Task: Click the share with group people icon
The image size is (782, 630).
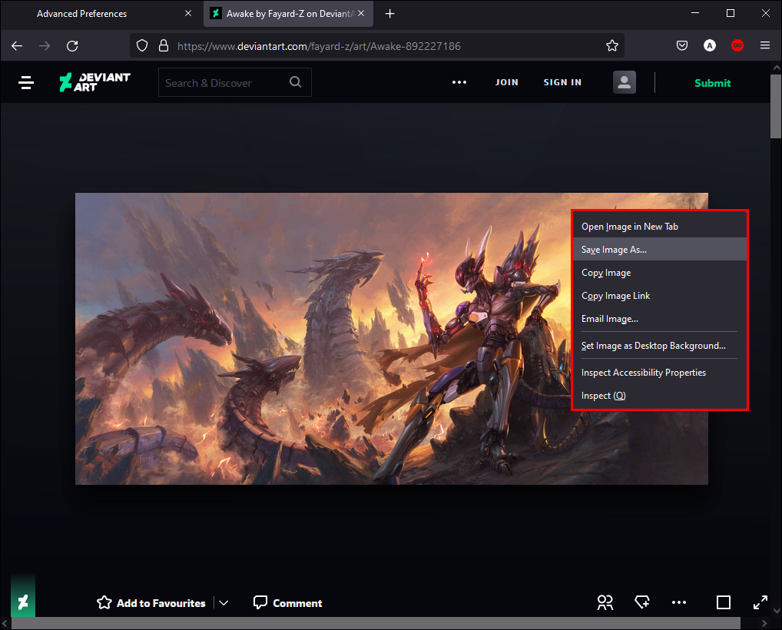Action: [605, 602]
